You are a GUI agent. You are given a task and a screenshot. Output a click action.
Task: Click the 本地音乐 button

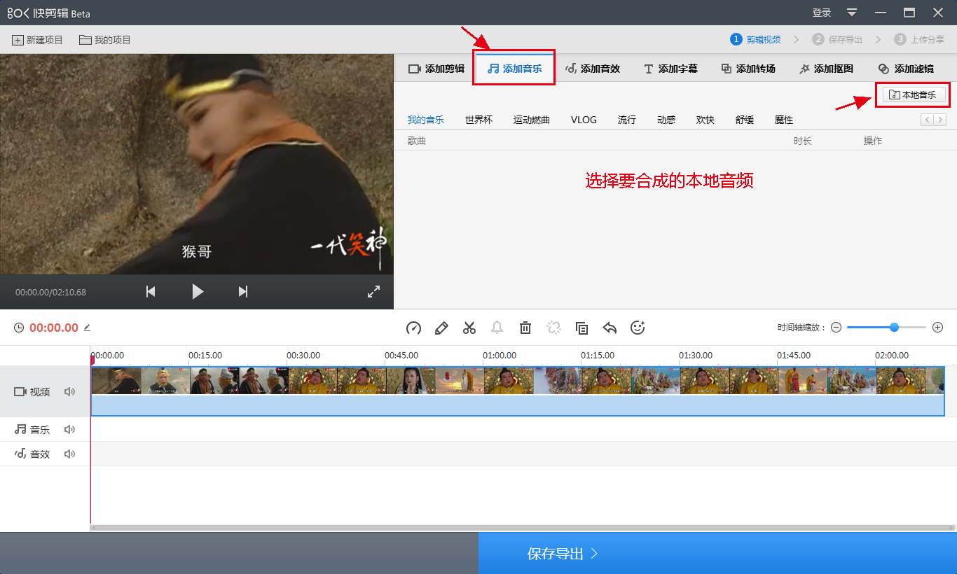[x=914, y=95]
